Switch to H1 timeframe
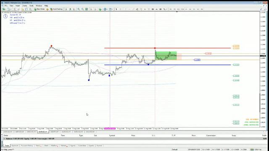Image resolution: width=269 pixels, height=151 pixels. [186, 9]
